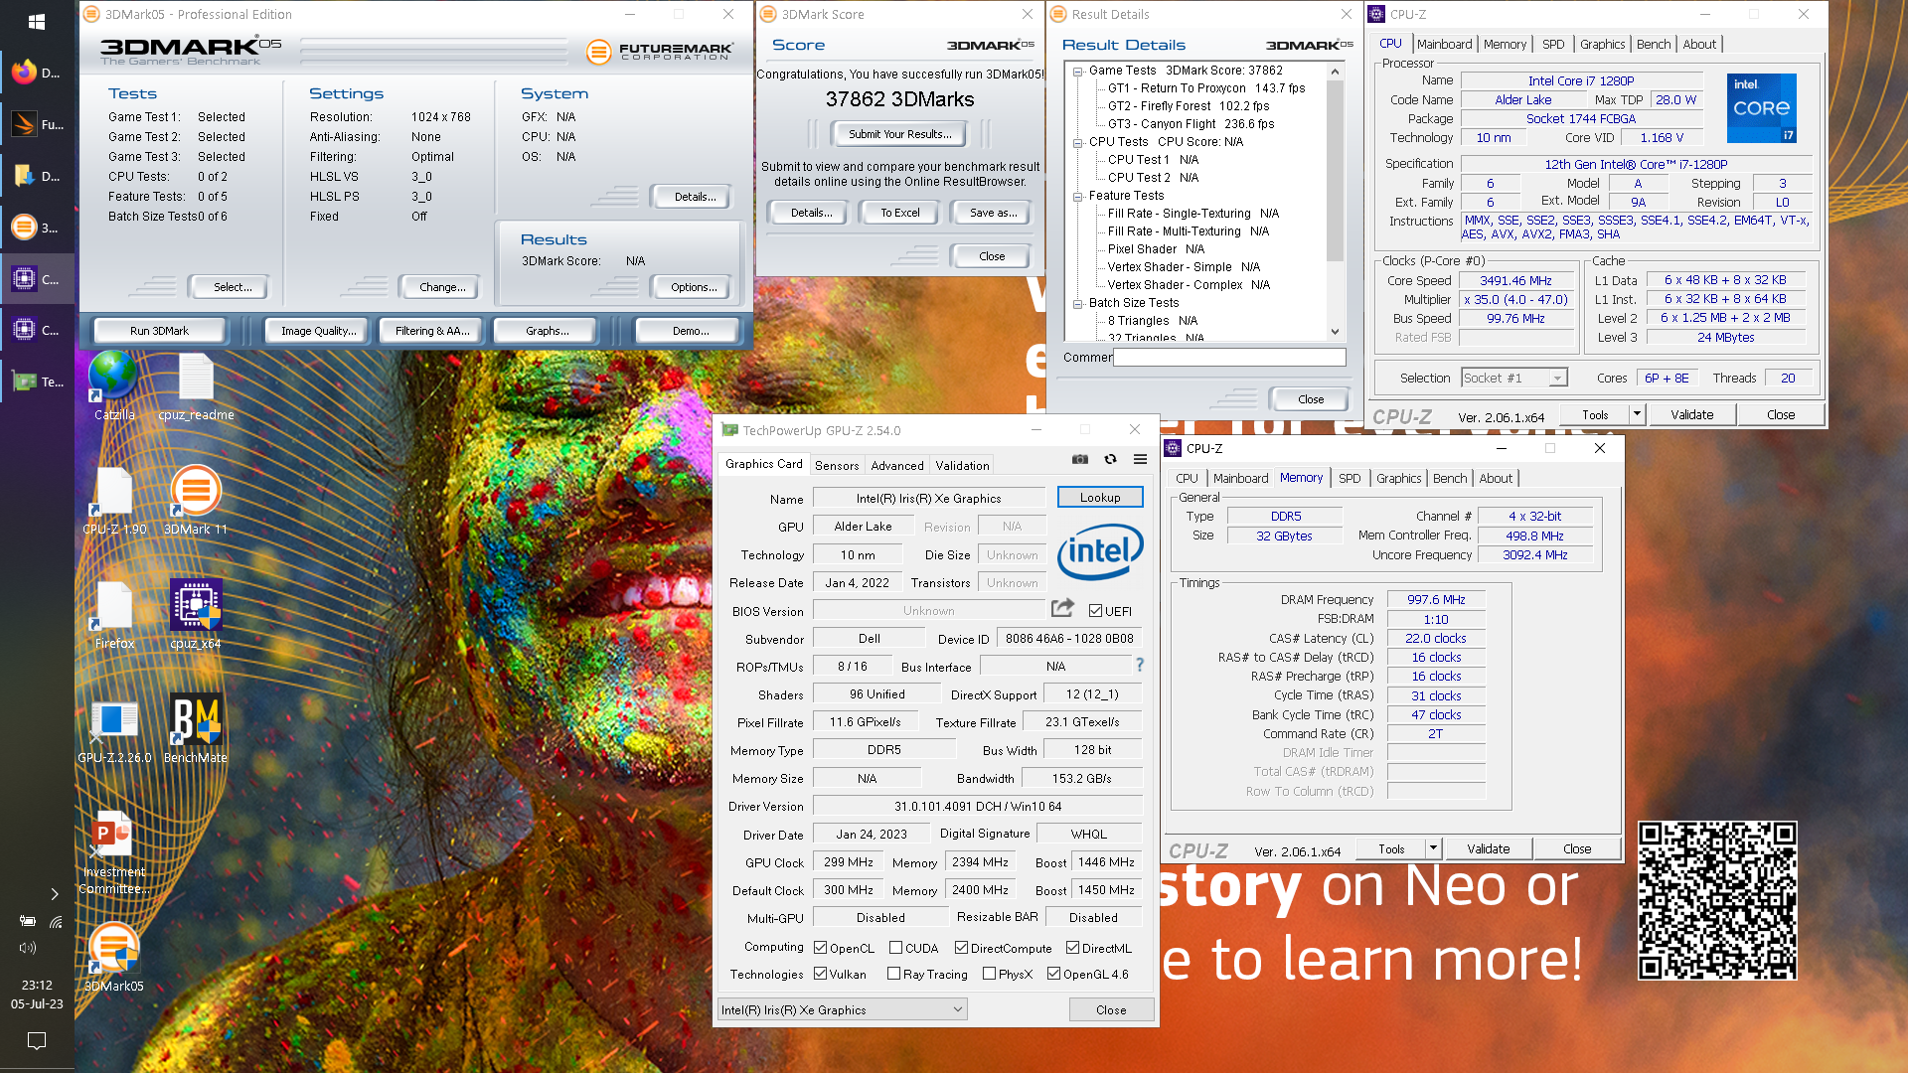Open the BenchMate desktop shortcut
Screen dimensions: 1908x1073
pos(196,728)
